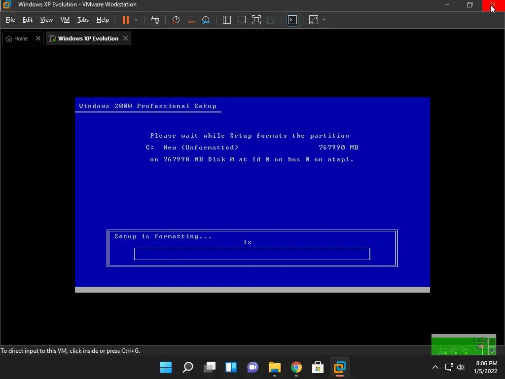Open the power options dropdown beside the pause button
The width and height of the screenshot is (505, 379).
point(136,20)
